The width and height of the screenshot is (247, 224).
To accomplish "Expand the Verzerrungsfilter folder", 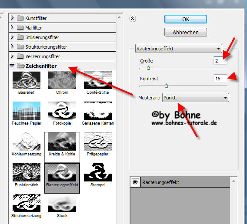I will pos(12,56).
